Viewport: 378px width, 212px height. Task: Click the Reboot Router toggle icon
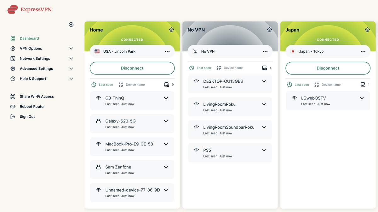tap(13, 107)
